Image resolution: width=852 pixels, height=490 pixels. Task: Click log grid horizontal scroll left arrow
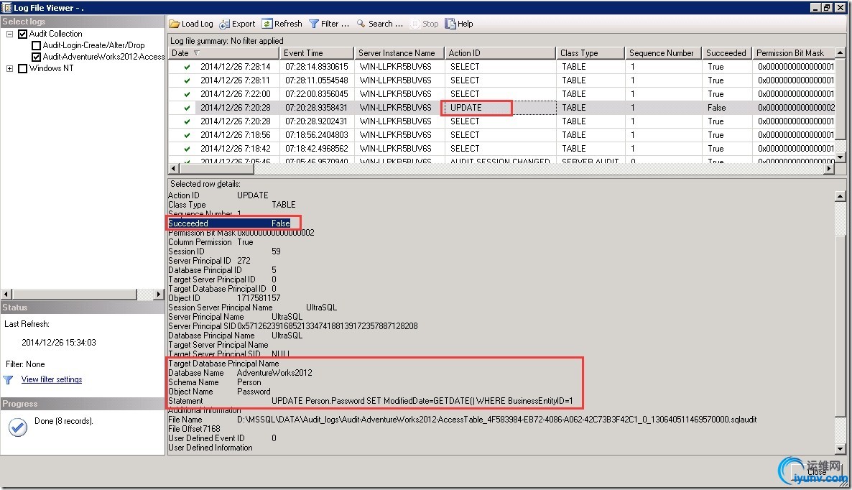(x=174, y=169)
